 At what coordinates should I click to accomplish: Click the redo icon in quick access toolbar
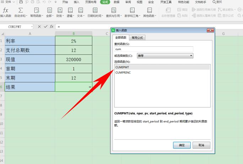[x=50, y=2]
